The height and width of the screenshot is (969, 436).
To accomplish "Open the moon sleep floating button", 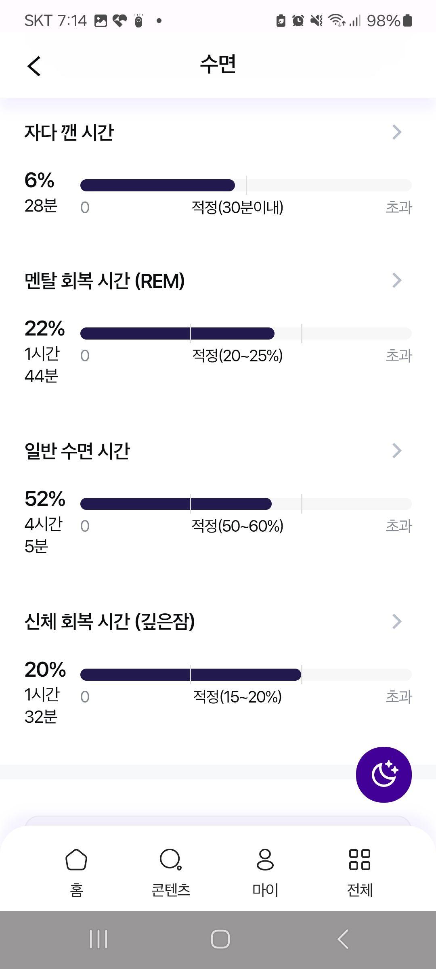I will coord(384,774).
